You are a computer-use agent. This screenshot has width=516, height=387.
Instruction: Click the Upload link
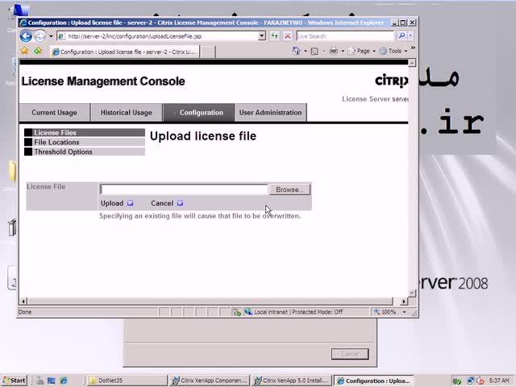[112, 203]
